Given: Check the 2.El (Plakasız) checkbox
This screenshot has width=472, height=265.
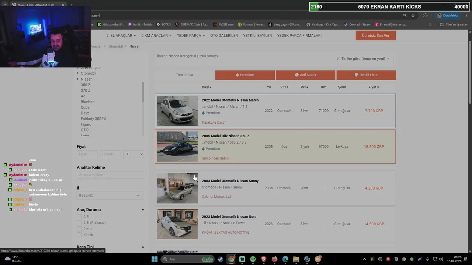Looking at the screenshot, I should (79, 223).
